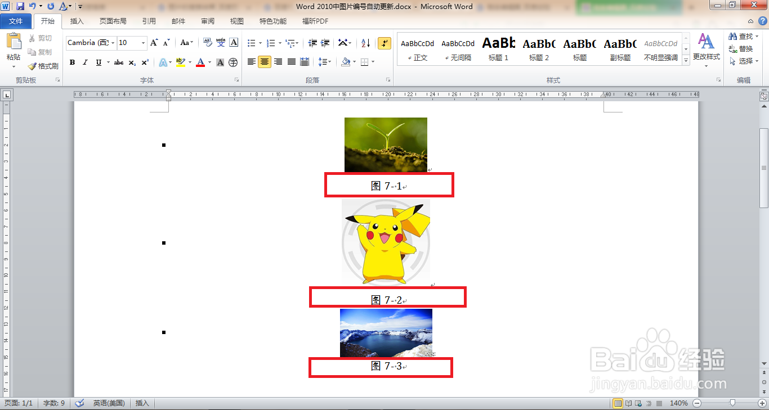Viewport: 769px width, 410px height.
Task: Toggle Italic formatting
Action: point(85,62)
